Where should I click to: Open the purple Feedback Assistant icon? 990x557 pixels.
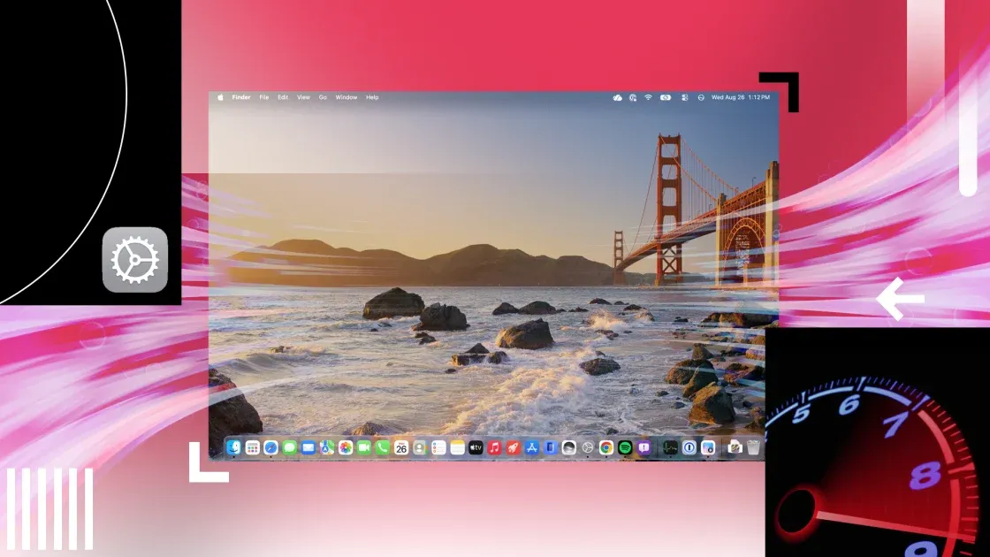(x=643, y=447)
